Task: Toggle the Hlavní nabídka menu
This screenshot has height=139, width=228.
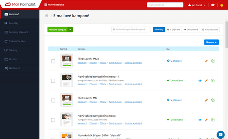Action: pyautogui.click(x=54, y=4)
